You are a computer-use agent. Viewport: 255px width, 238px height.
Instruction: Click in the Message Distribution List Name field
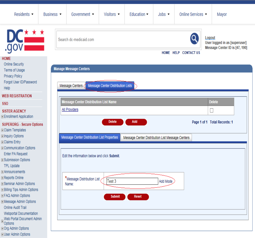[x=132, y=181]
